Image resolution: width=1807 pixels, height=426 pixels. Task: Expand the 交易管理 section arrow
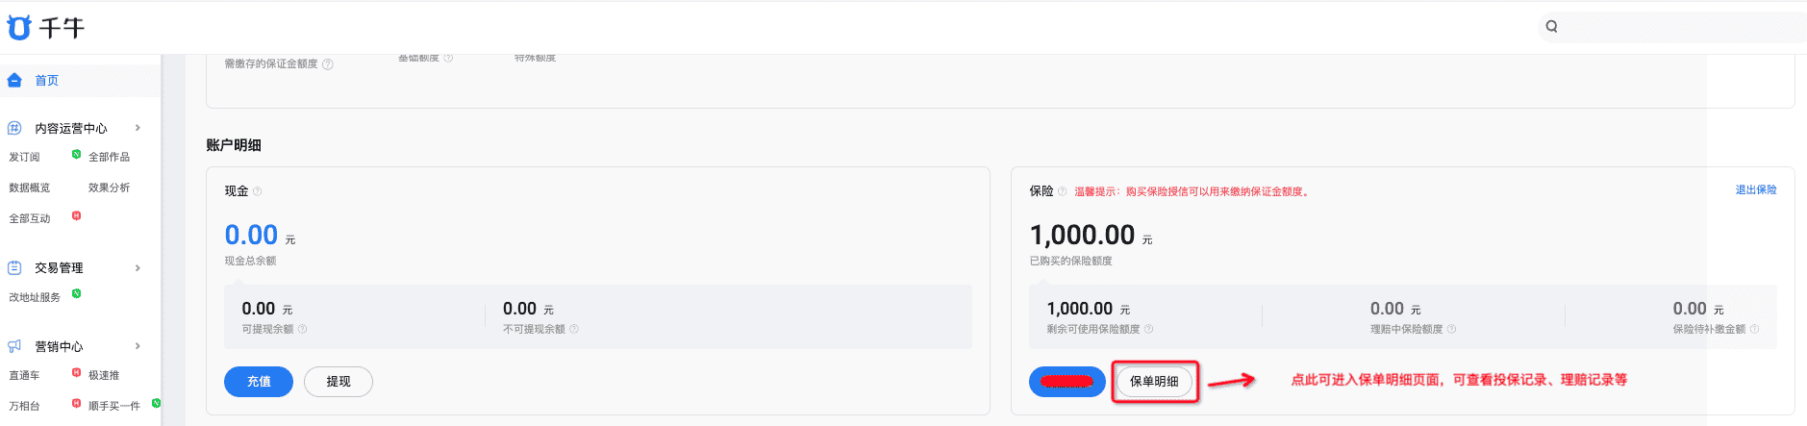[138, 268]
